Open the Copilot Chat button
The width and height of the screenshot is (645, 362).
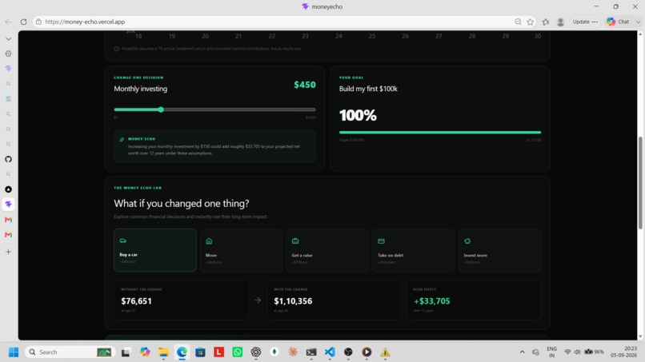618,22
